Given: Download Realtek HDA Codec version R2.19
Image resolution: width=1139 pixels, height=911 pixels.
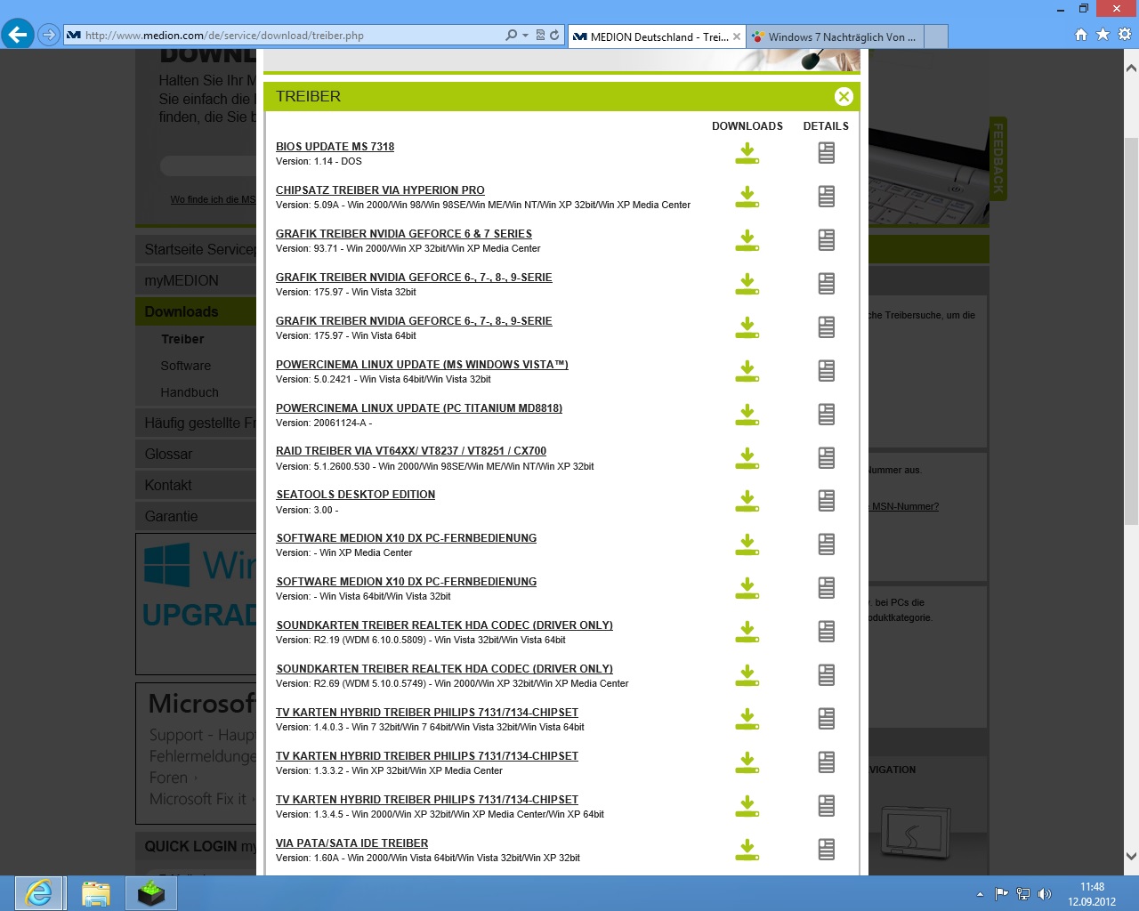Looking at the screenshot, I should 747,633.
